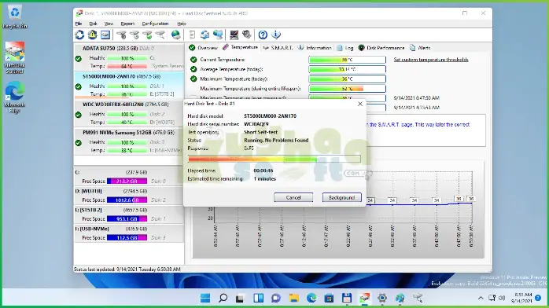This screenshot has height=308, width=549.
Task: Switch to the S.M.A.R.T. tab
Action: (x=278, y=48)
